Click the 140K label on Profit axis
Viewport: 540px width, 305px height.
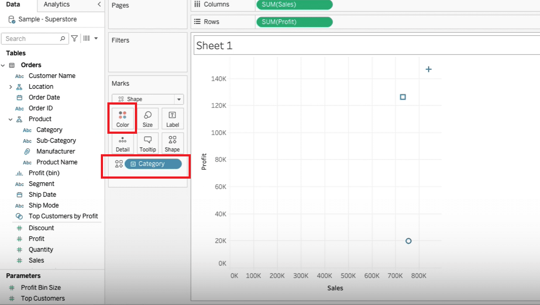219,79
